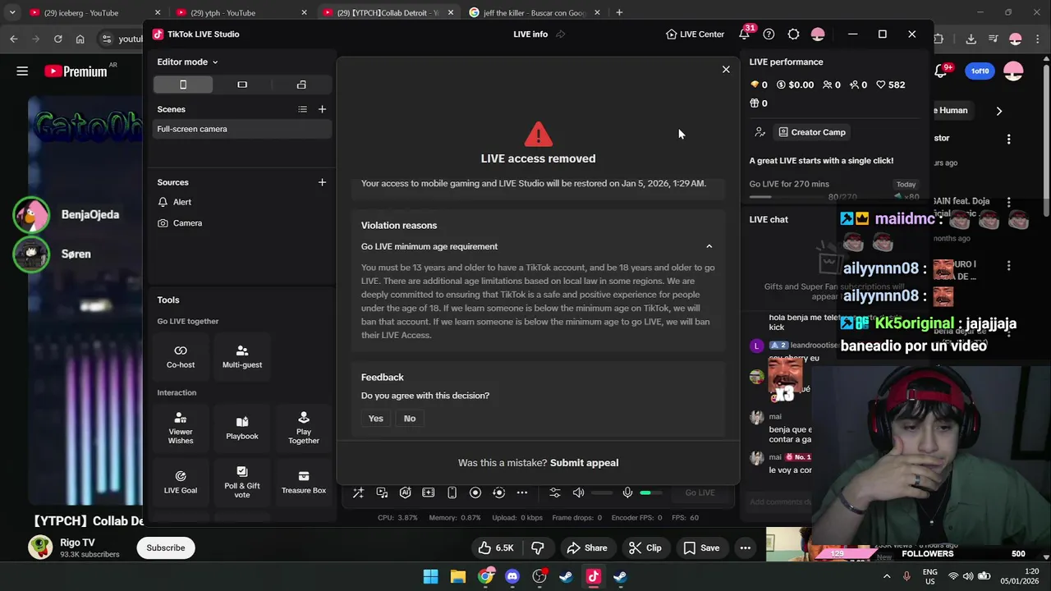Viewport: 1051px width, 591px height.
Task: Open the YouTube hamburger guide menu
Action: point(22,71)
